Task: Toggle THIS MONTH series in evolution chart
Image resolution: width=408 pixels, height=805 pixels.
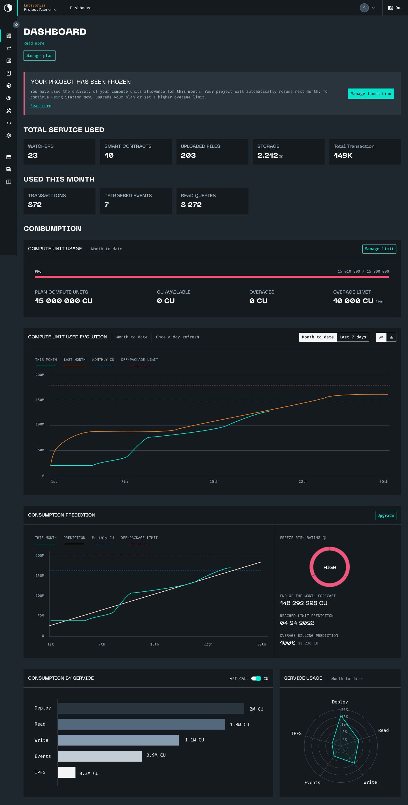Action: (x=46, y=362)
